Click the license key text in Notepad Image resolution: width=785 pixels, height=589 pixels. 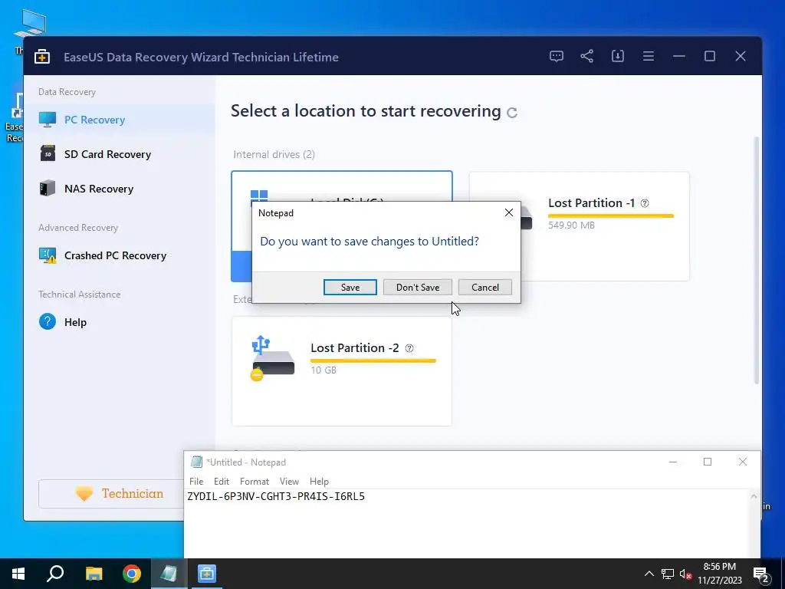point(276,497)
